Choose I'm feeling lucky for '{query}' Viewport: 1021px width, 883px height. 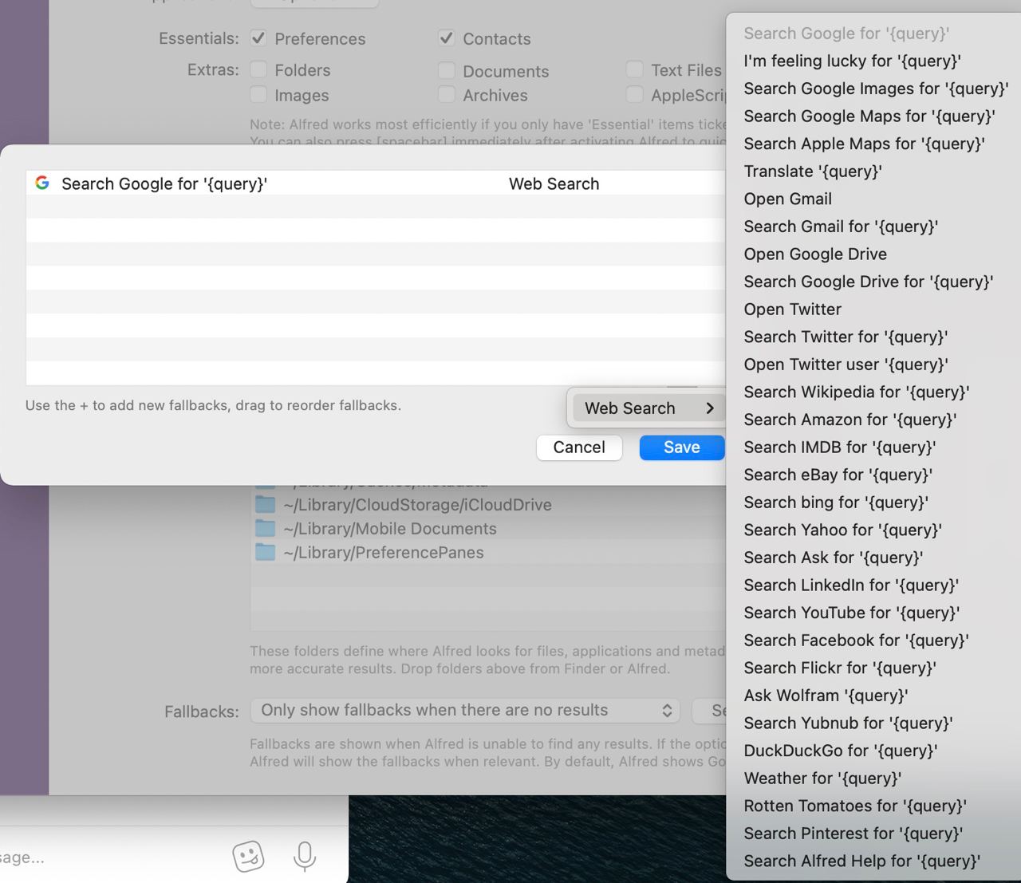[873, 61]
